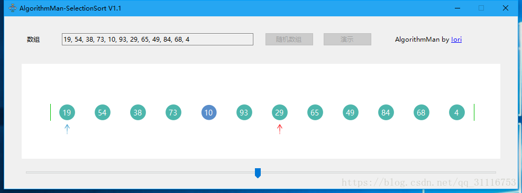Click the AlgorithmMan-SelectionSort V1.1 window title

click(70, 8)
